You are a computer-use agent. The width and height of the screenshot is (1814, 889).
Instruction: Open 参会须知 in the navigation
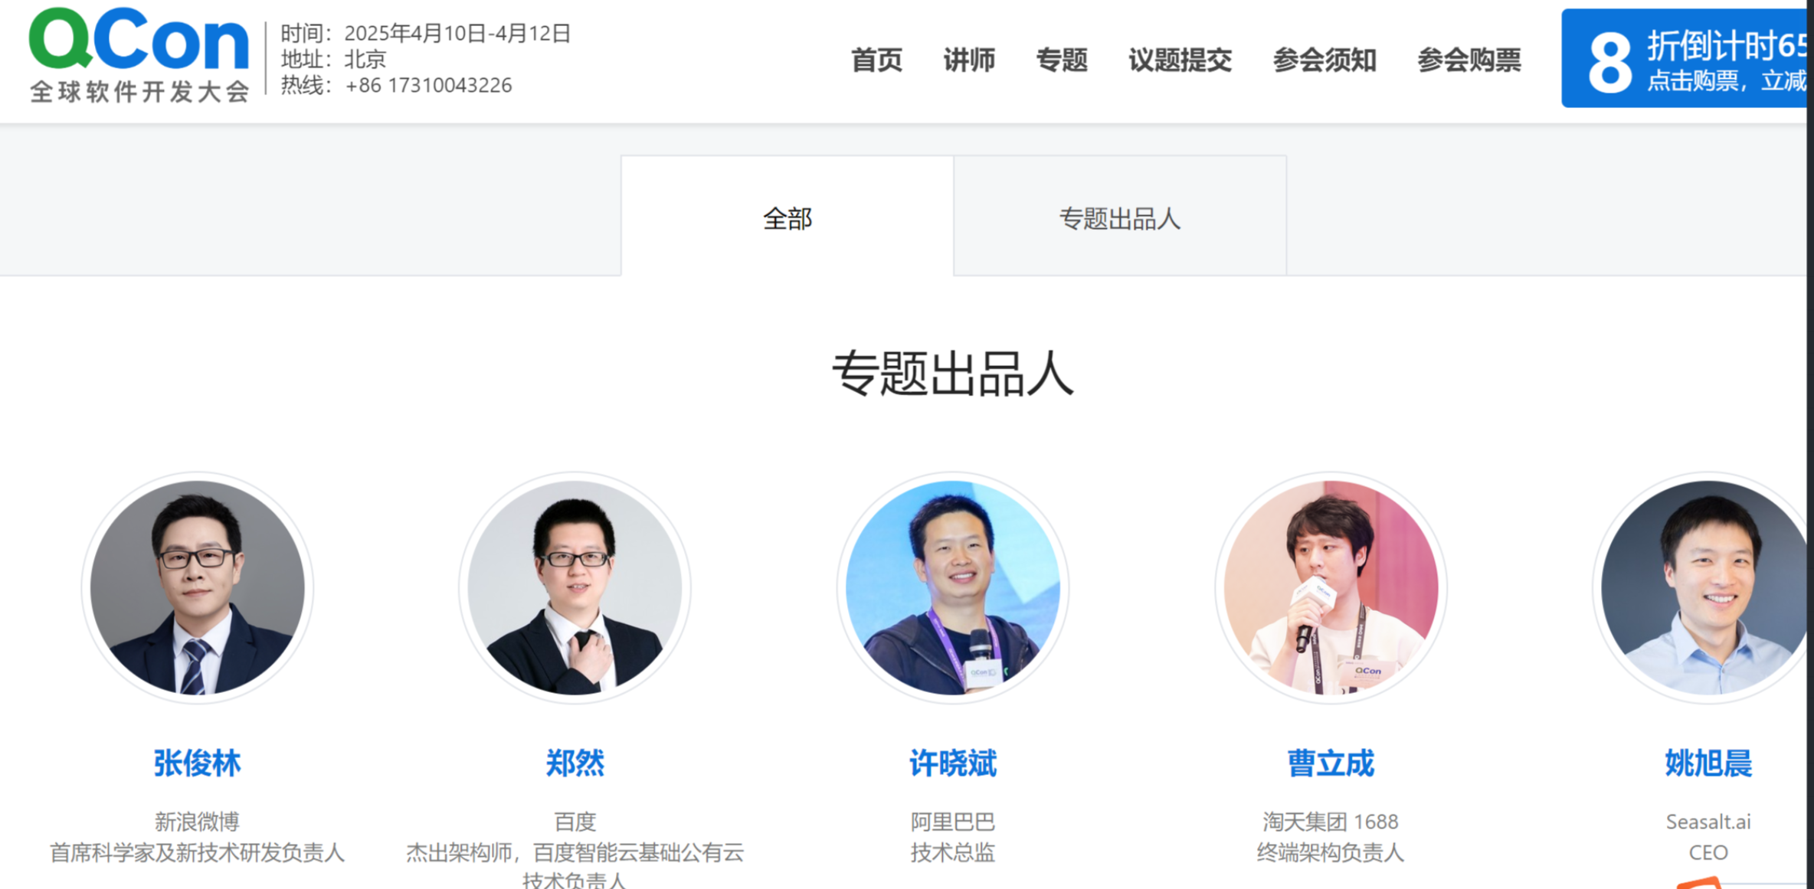point(1324,60)
